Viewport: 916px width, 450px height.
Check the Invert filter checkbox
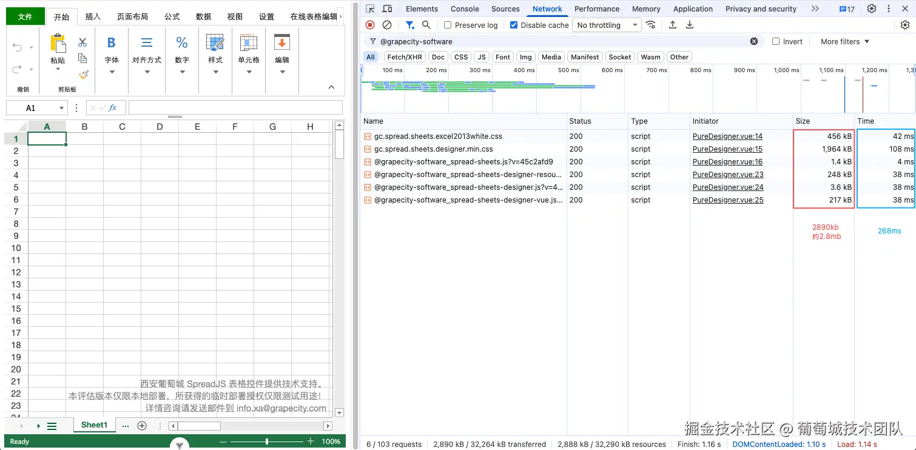point(776,42)
